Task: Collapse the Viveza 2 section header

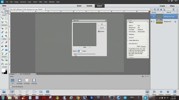Action: point(128,34)
